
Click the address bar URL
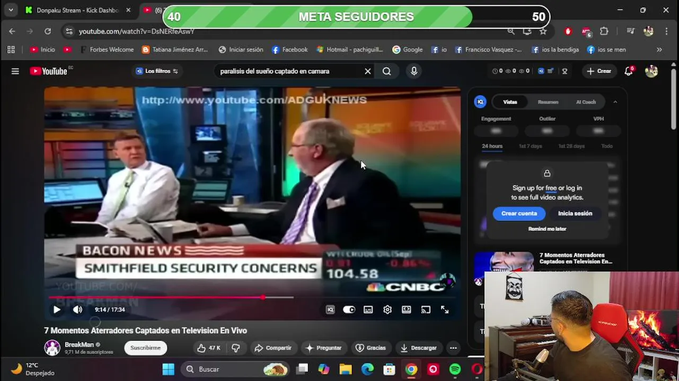(137, 31)
